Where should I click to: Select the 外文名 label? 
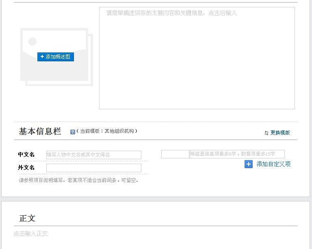click(x=26, y=167)
